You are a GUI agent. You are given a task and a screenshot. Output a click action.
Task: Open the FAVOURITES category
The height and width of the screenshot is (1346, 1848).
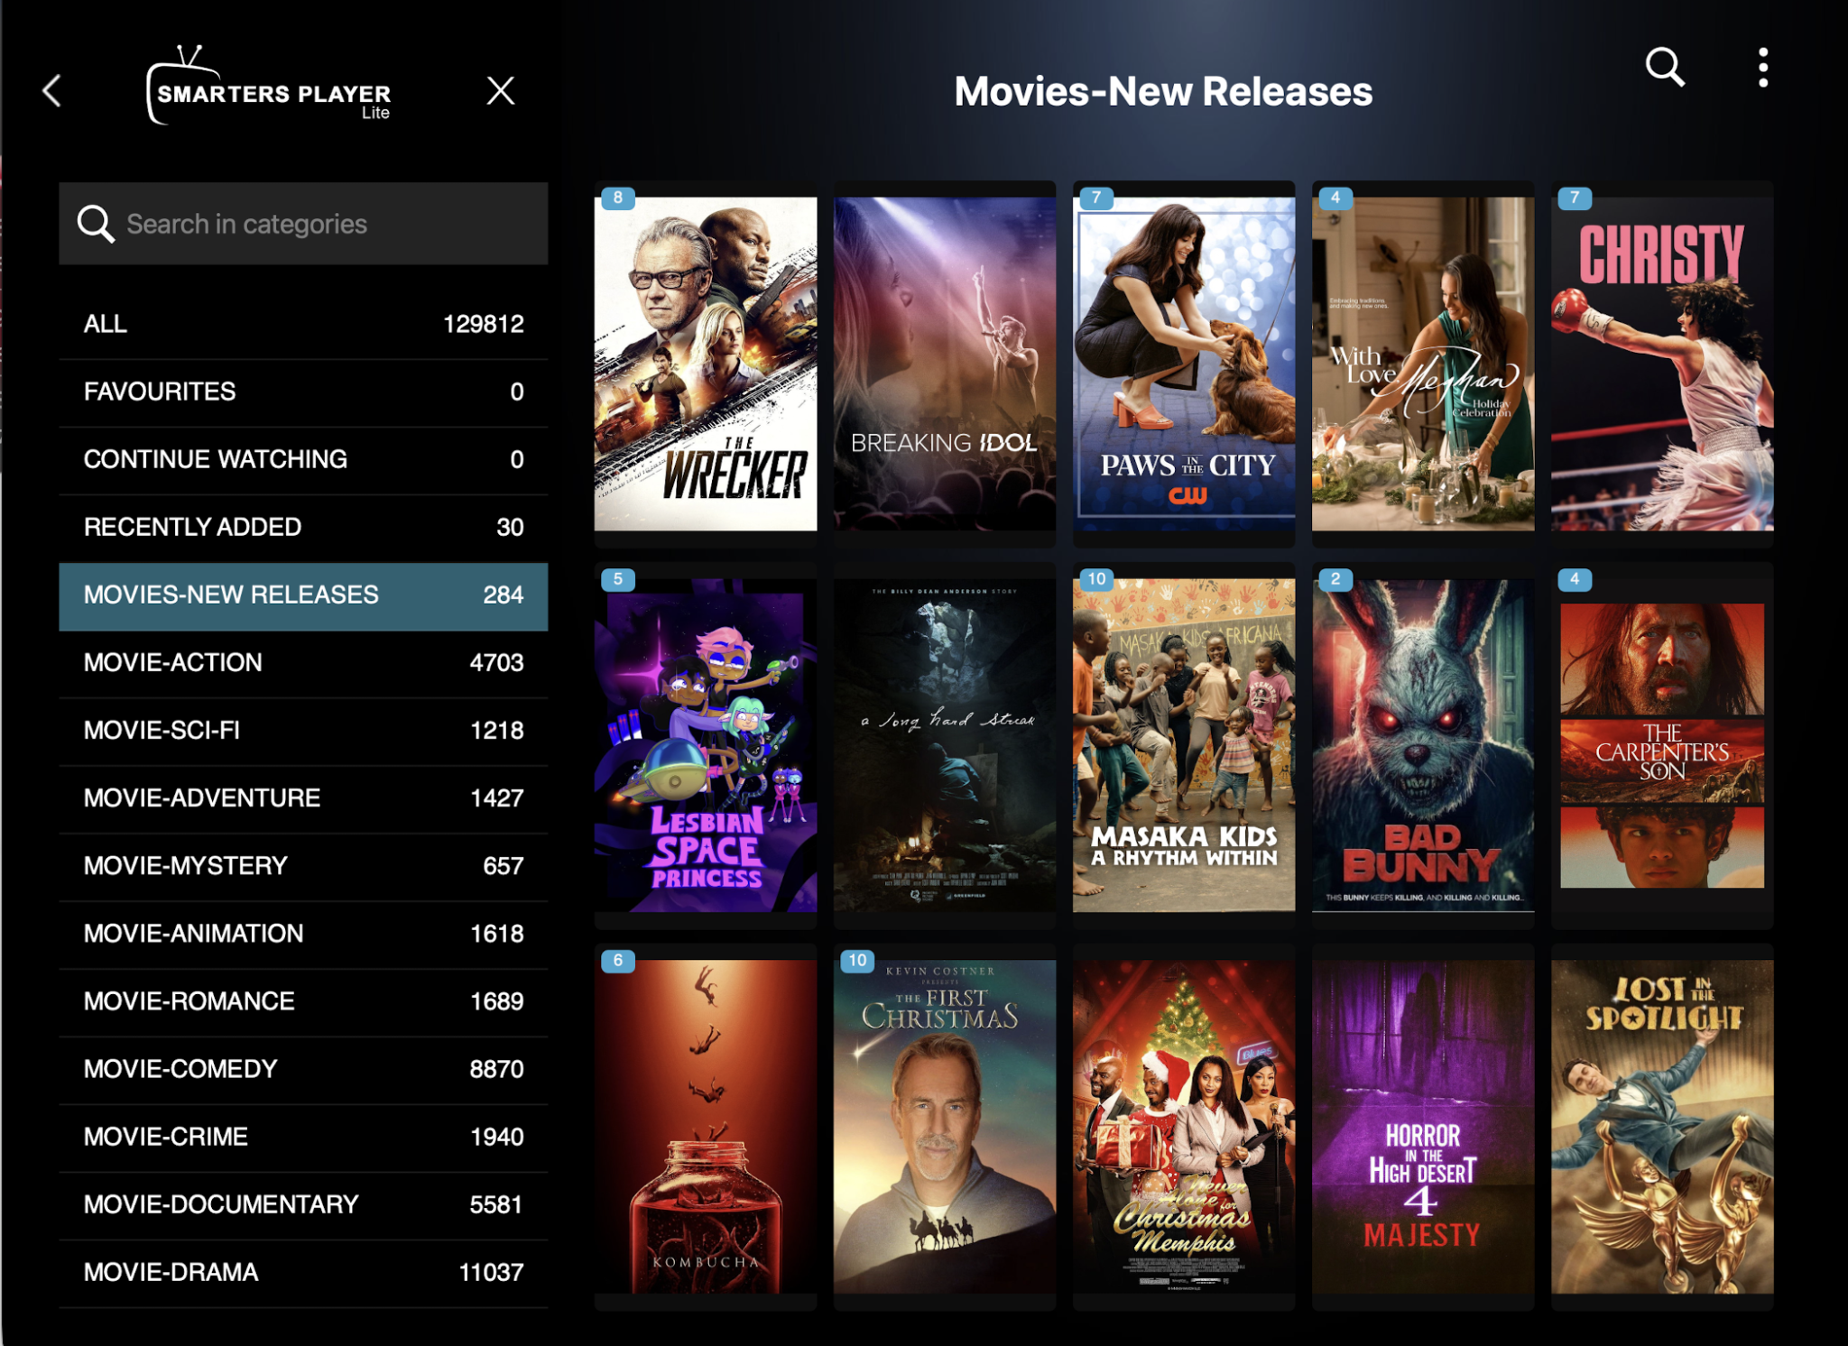click(x=303, y=391)
